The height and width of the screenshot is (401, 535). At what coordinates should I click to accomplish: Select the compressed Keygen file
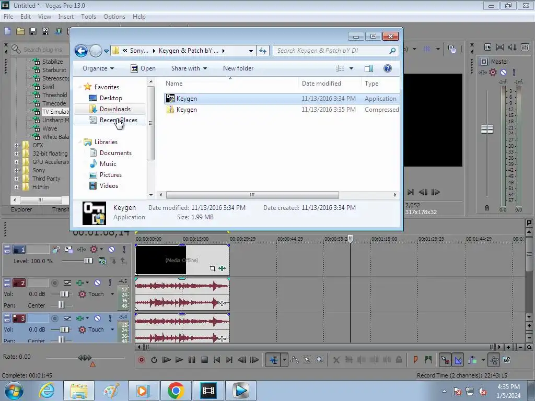point(282,110)
